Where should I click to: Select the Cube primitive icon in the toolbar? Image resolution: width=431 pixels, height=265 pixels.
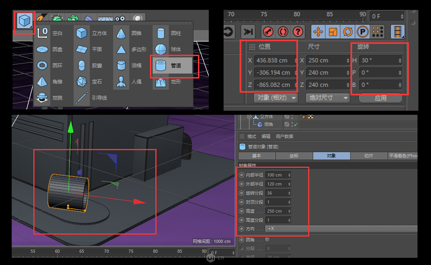click(x=25, y=21)
